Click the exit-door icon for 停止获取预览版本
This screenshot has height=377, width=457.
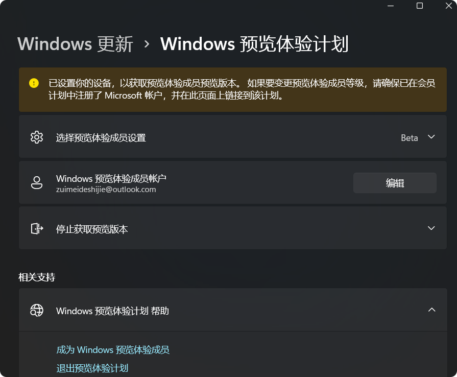click(37, 228)
